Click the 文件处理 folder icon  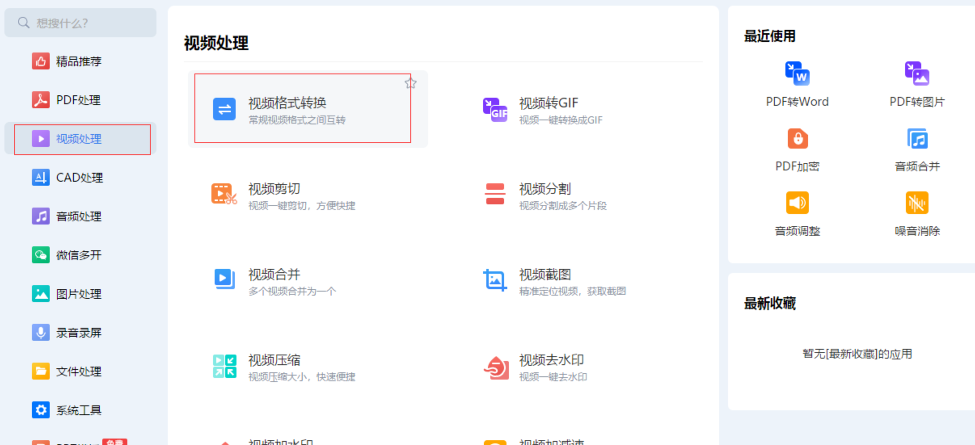[x=41, y=372]
